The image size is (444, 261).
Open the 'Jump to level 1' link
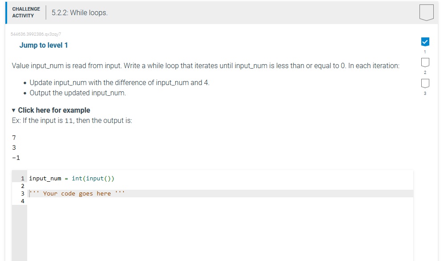(x=43, y=45)
